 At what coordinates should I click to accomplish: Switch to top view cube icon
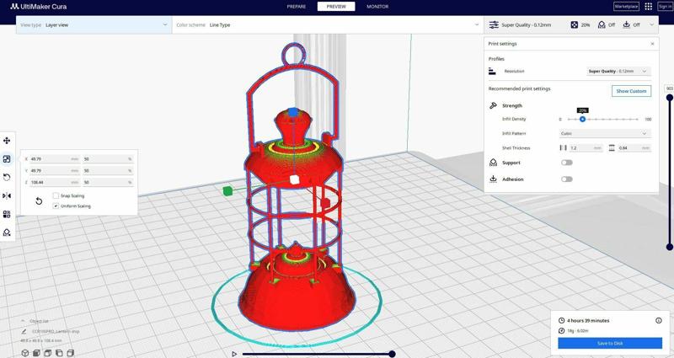click(48, 353)
